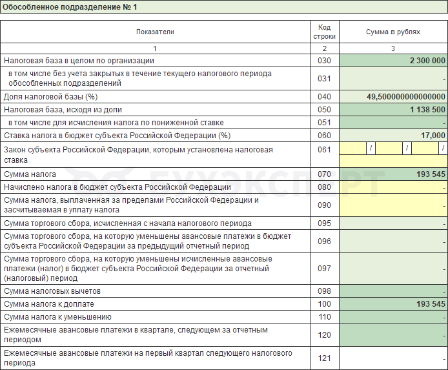Image resolution: width=448 pixels, height=370 pixels.
Task: Click the tax base share percent field, line 040
Action: pos(393,97)
